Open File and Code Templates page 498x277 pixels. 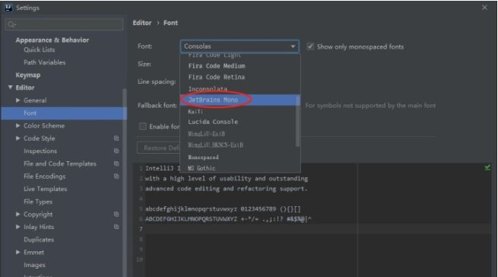[x=60, y=164]
